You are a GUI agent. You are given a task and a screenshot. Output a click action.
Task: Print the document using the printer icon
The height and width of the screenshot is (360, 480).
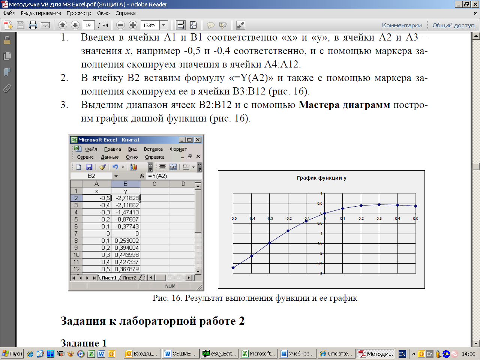point(33,25)
